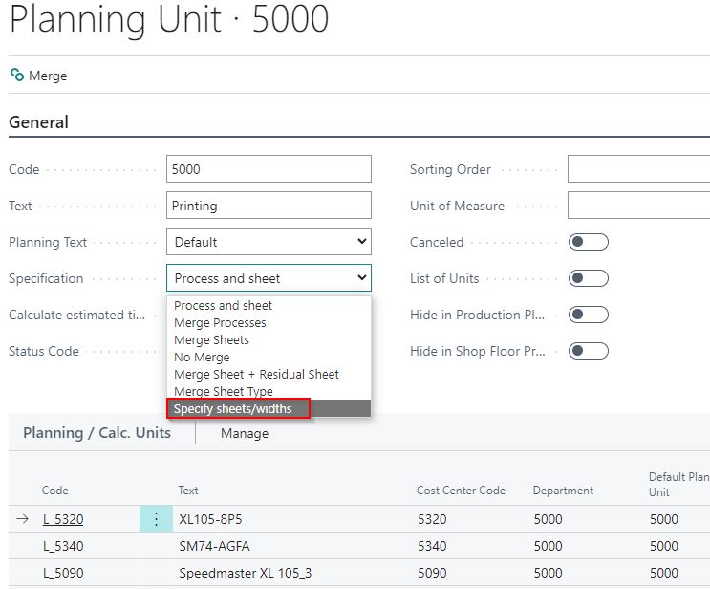Open the Manage menu
This screenshot has height=589, width=710.
point(245,433)
